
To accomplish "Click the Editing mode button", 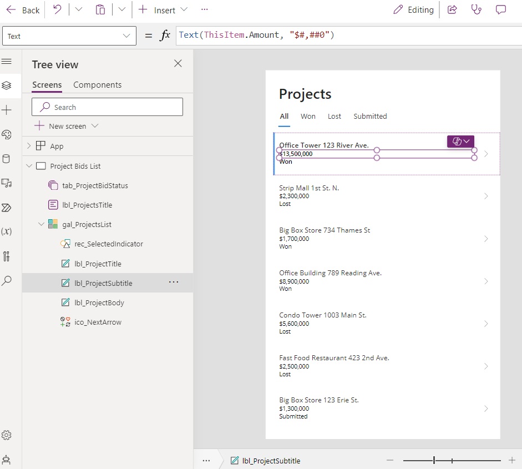I will [413, 10].
